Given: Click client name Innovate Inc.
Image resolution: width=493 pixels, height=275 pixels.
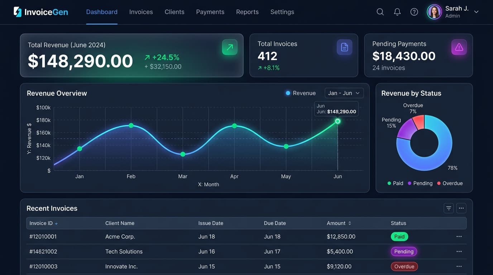Looking at the screenshot, I should coord(121,266).
